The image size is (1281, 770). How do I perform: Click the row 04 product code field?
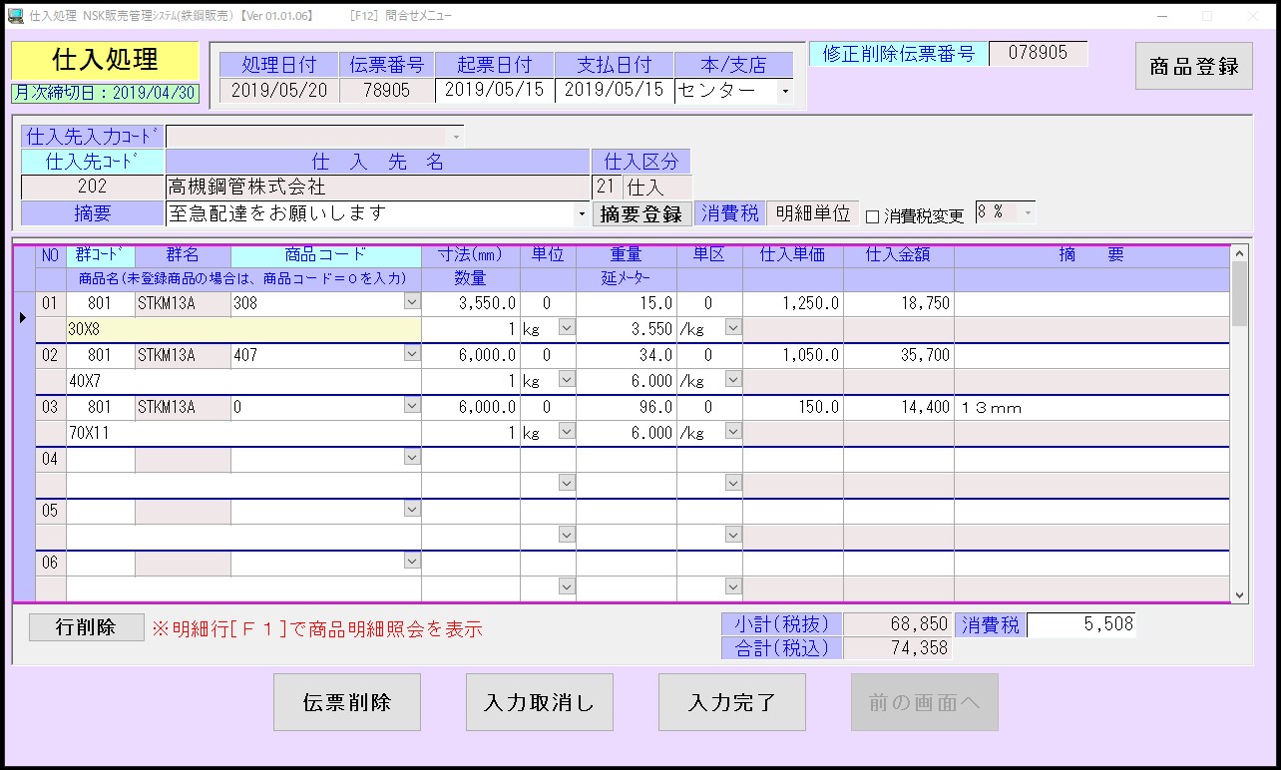click(x=317, y=459)
